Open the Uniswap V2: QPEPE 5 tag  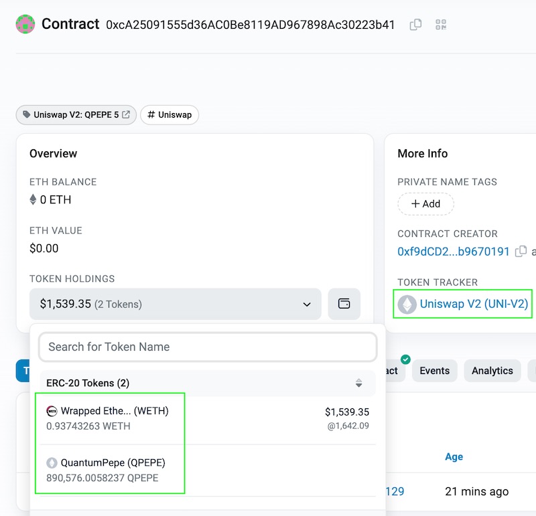point(76,114)
